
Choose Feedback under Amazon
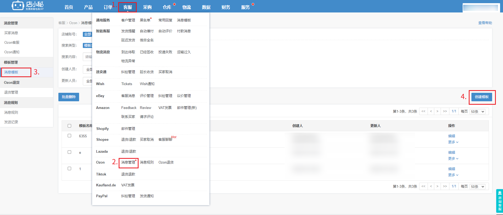pos(129,108)
